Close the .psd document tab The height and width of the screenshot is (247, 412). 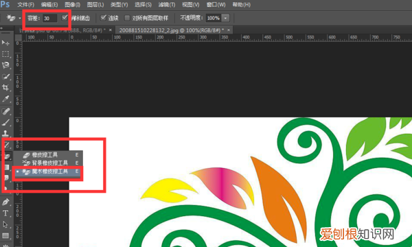coord(111,30)
